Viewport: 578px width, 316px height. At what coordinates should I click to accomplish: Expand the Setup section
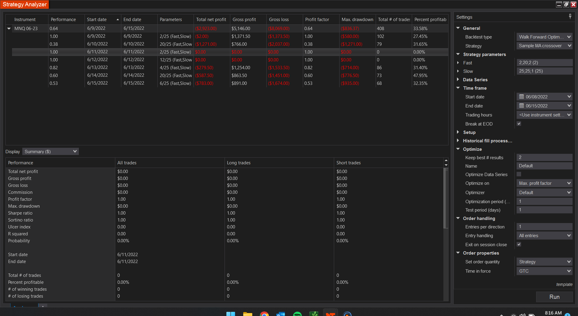tap(458, 132)
